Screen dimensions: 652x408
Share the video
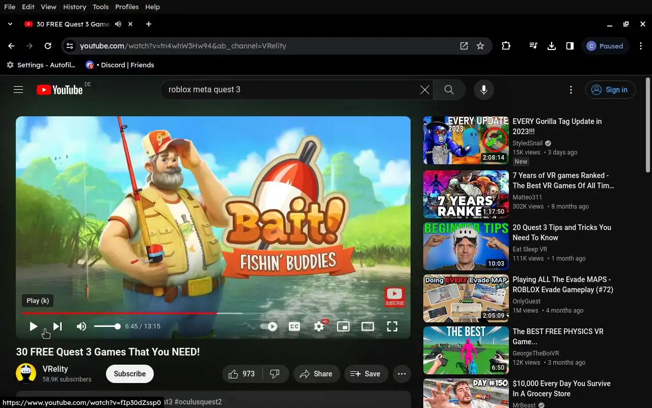pyautogui.click(x=316, y=374)
